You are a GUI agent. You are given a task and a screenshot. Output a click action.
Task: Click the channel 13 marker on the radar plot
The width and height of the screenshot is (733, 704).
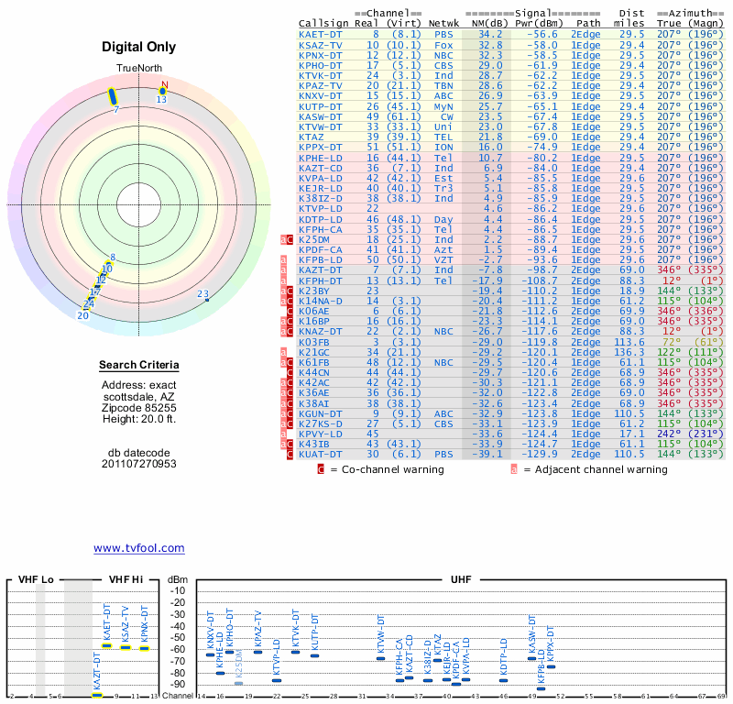click(x=163, y=90)
